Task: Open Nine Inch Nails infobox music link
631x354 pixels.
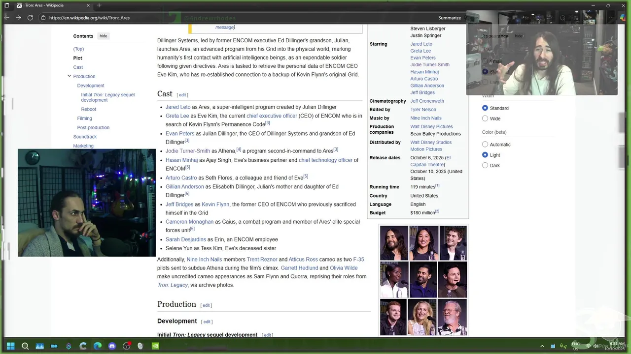Action: [426, 118]
